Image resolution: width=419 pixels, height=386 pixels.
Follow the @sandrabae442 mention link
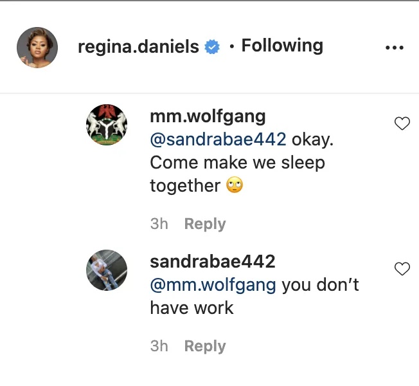[218, 139]
